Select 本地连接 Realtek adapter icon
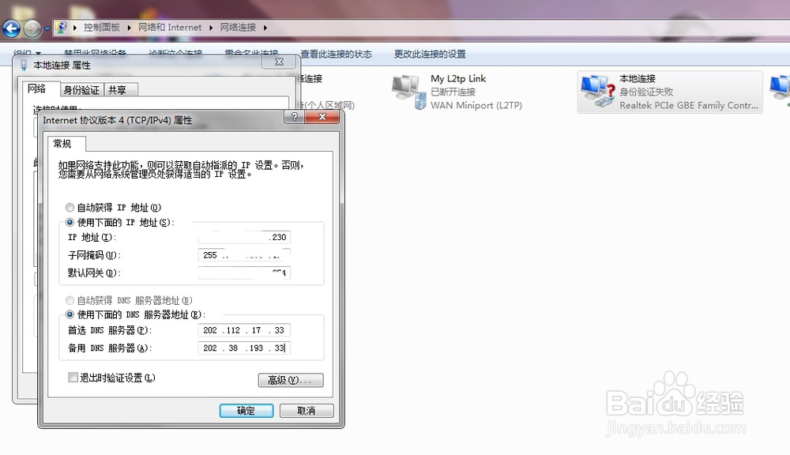The height and width of the screenshot is (455, 790). (x=597, y=91)
